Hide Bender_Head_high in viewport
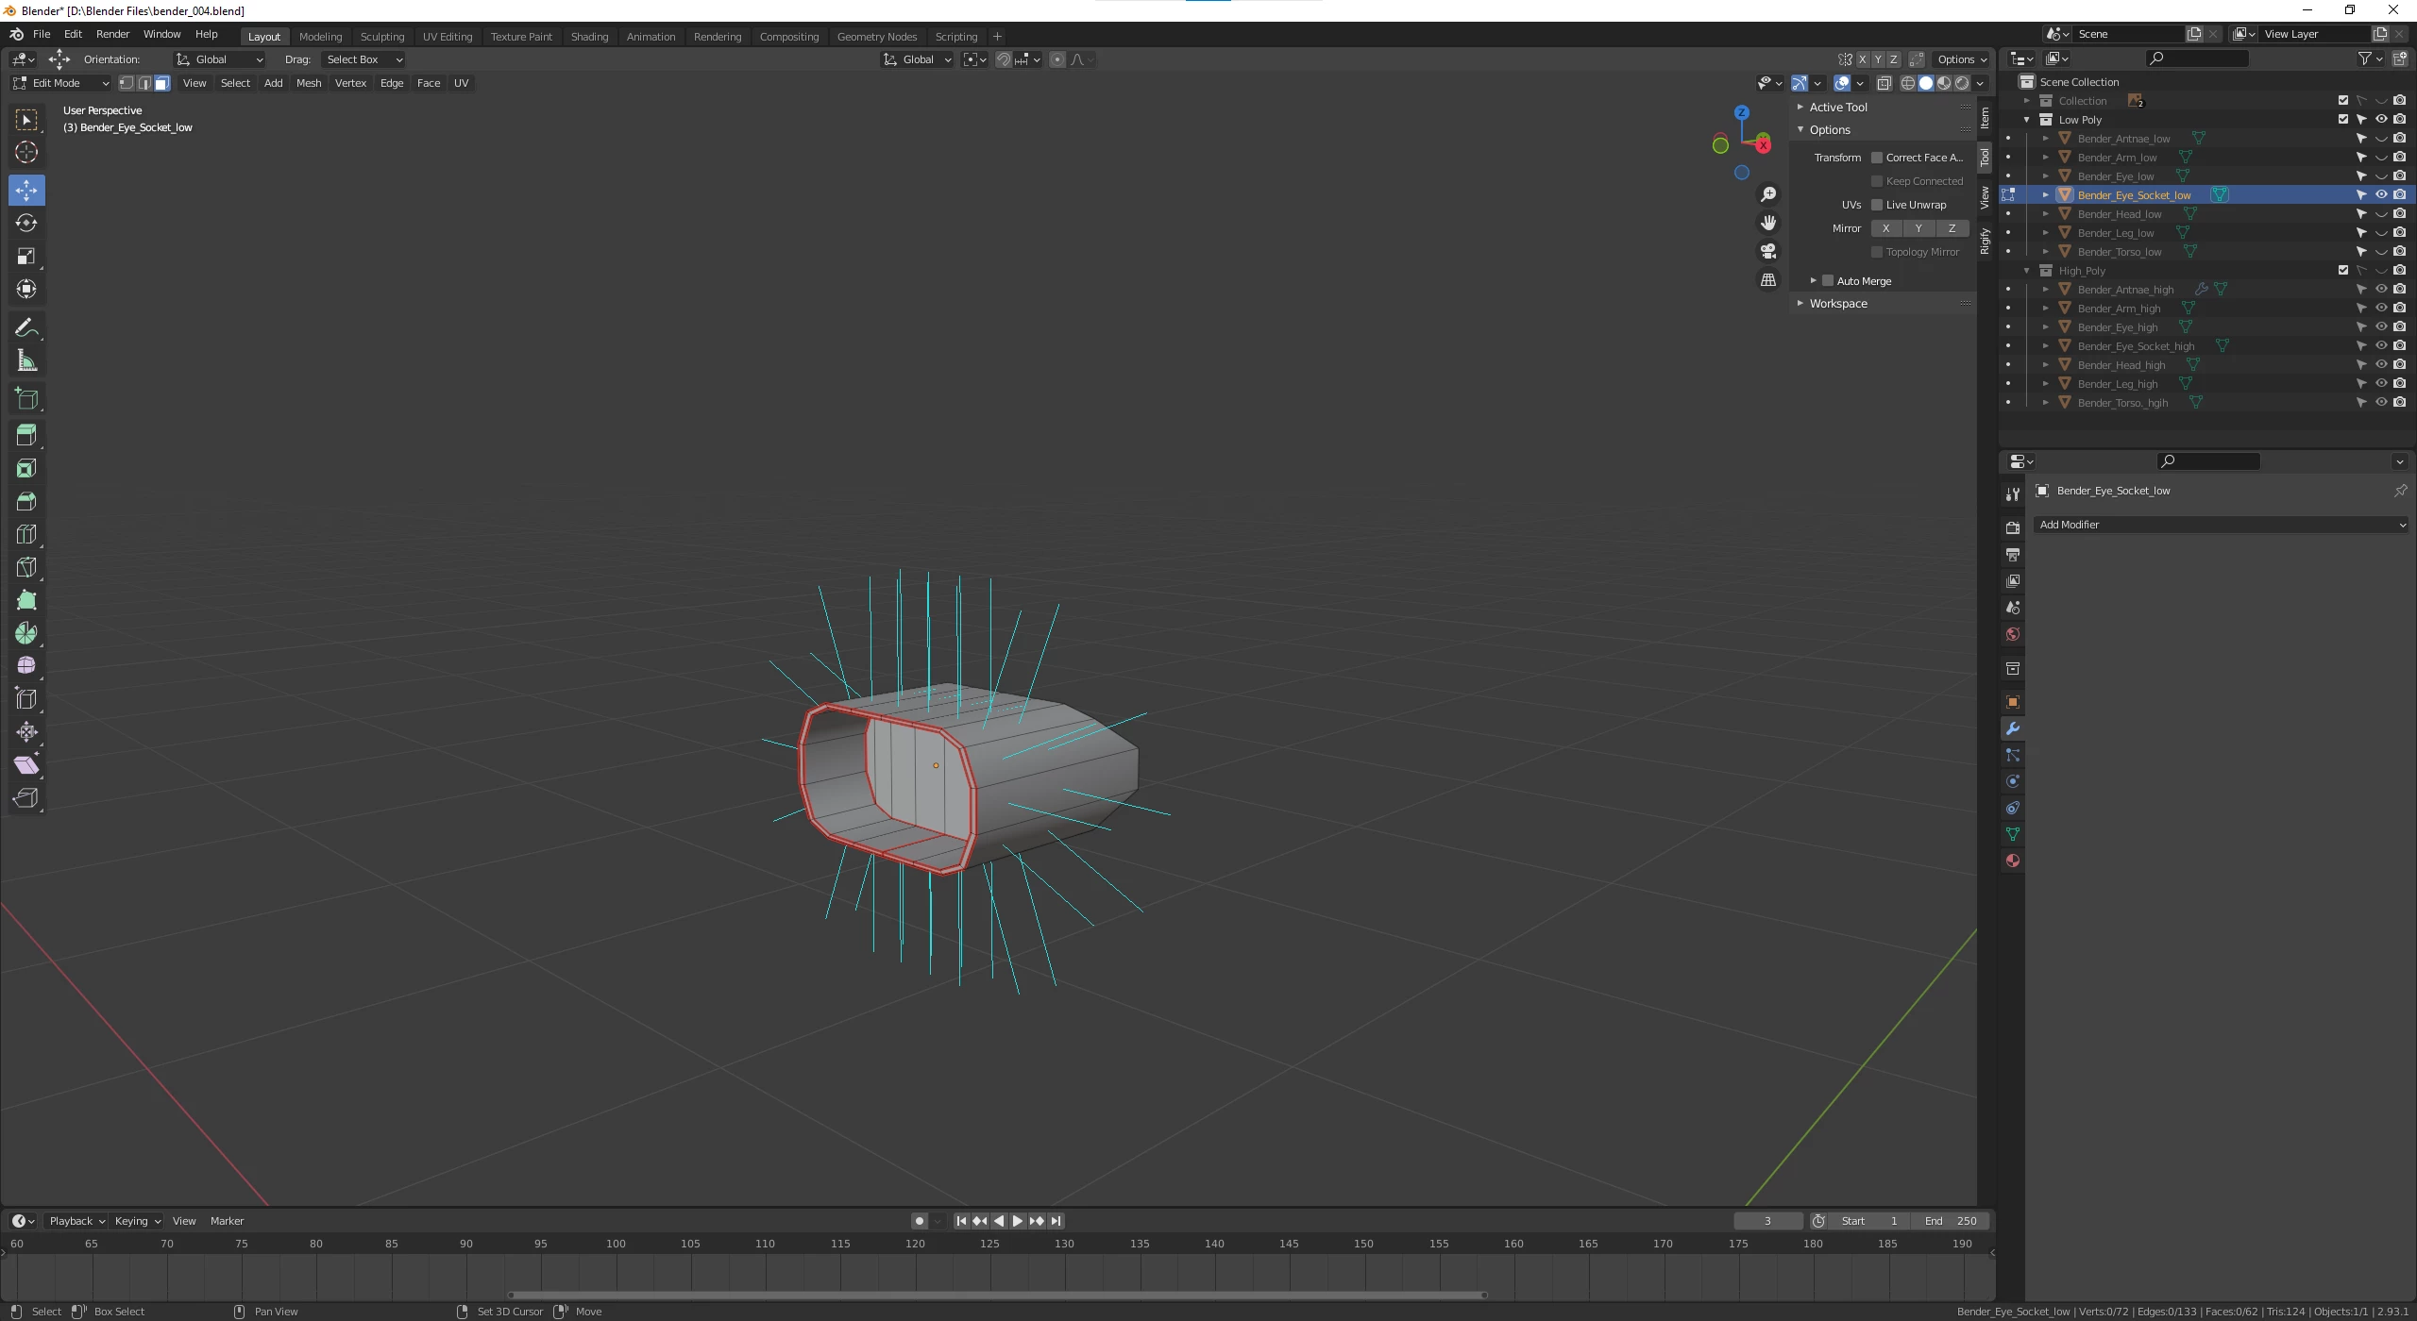Screen dimensions: 2417x1321 click(x=2380, y=365)
